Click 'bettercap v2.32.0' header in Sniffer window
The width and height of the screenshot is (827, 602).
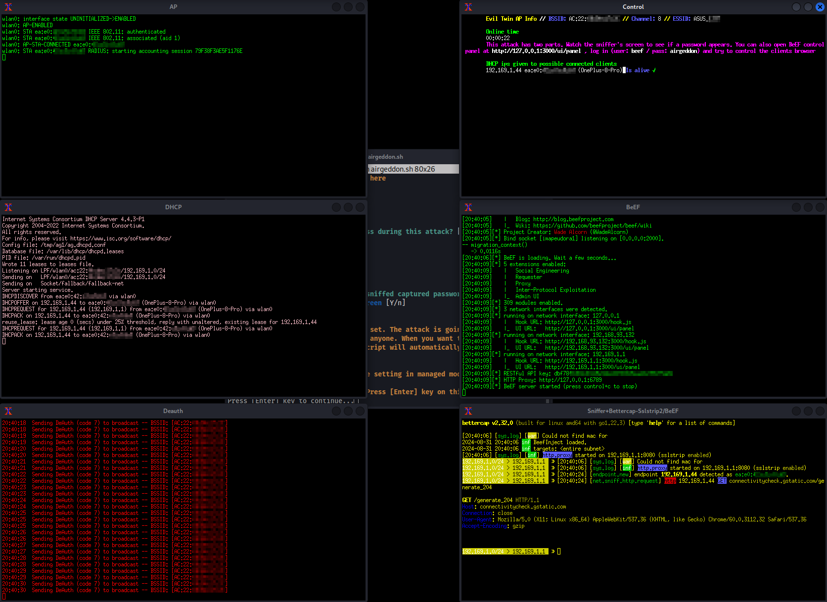point(487,423)
